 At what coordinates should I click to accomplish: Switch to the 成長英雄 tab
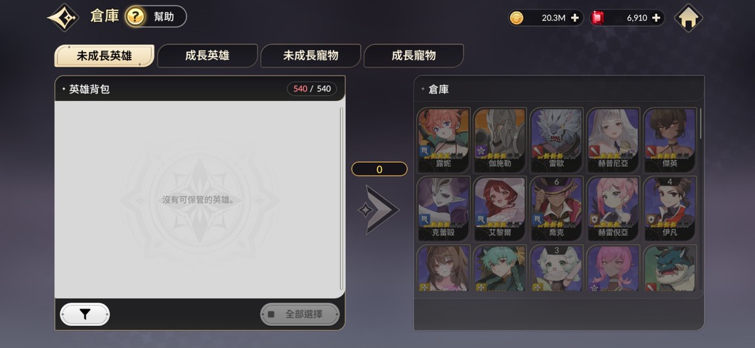(x=207, y=56)
